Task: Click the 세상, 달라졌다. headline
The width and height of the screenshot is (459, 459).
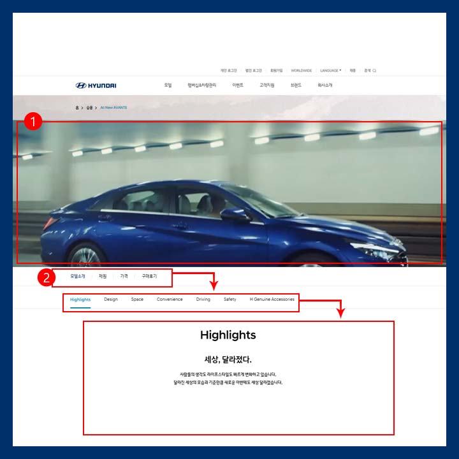Action: (228, 359)
